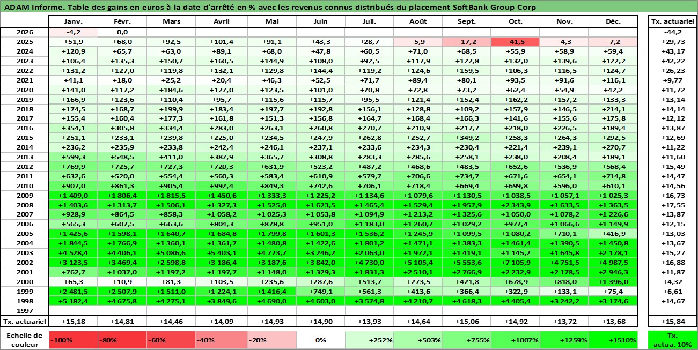This screenshot has width=698, height=350.
Task: Click the 'Déc.' column header
Action: pyautogui.click(x=614, y=21)
